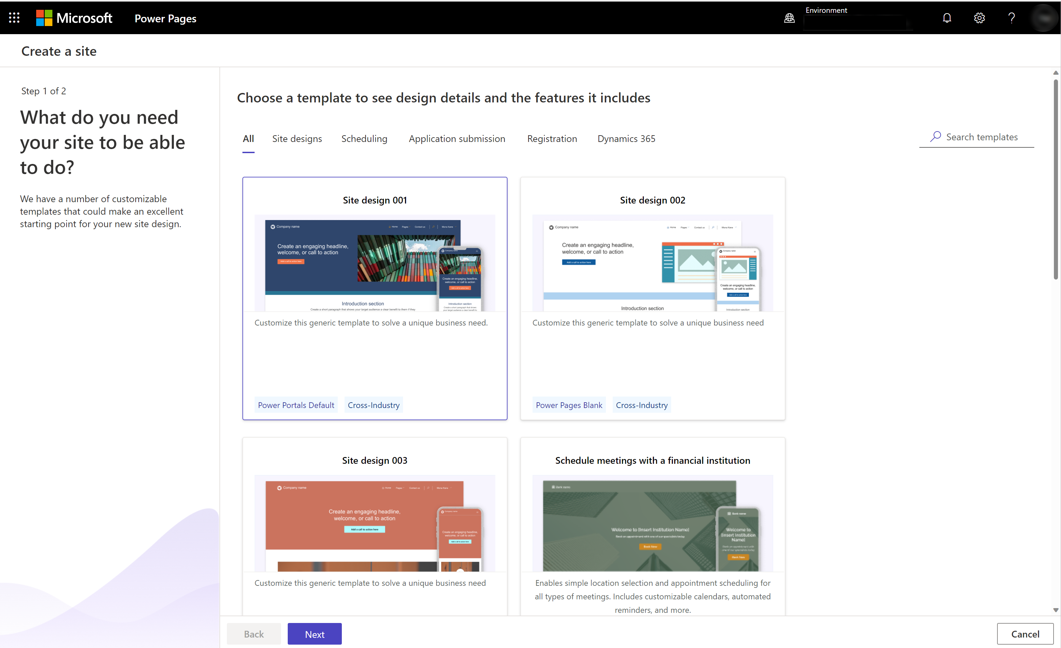
Task: Select the Scheduling filter tab
Action: (x=364, y=138)
